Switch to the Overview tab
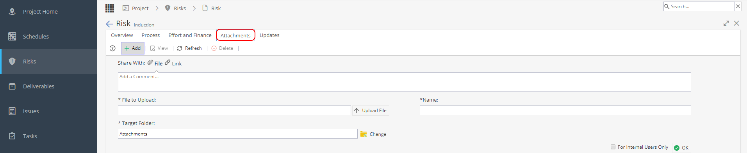The width and height of the screenshot is (747, 153). pyautogui.click(x=122, y=35)
